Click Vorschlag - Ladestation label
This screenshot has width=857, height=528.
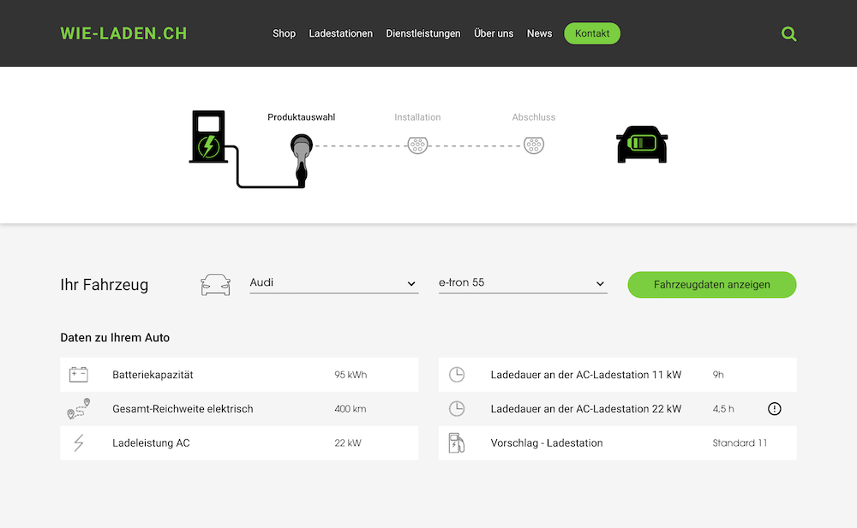(547, 442)
